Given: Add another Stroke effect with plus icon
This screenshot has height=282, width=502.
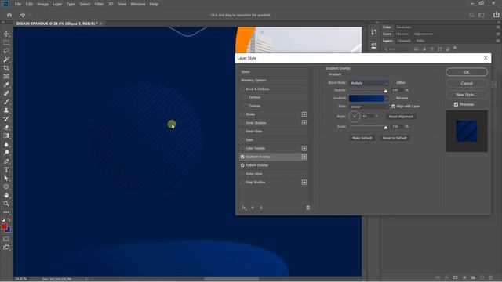Looking at the screenshot, I should pos(304,114).
